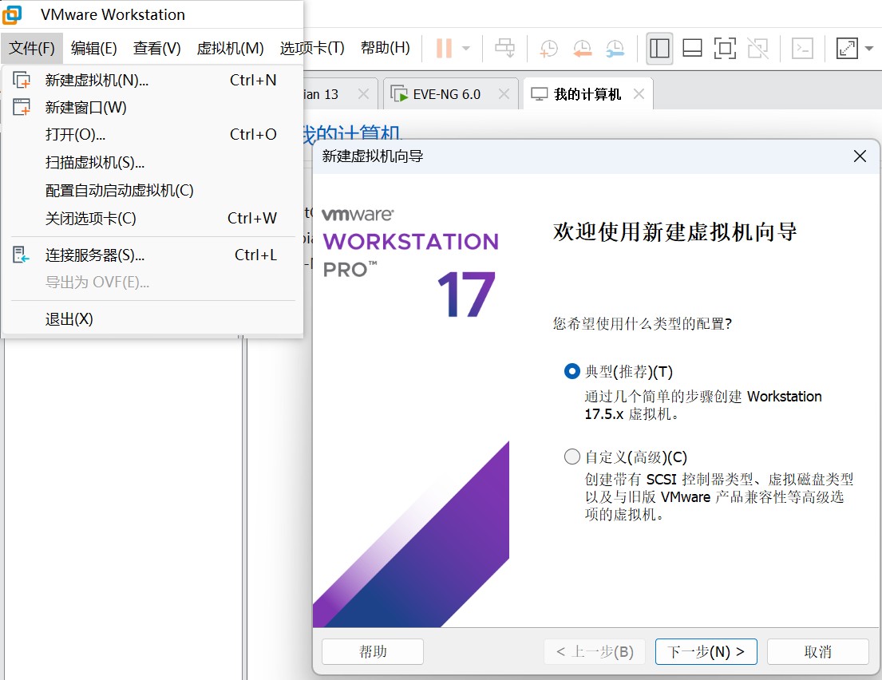Open the 编辑(E) menu
The image size is (882, 680).
93,48
